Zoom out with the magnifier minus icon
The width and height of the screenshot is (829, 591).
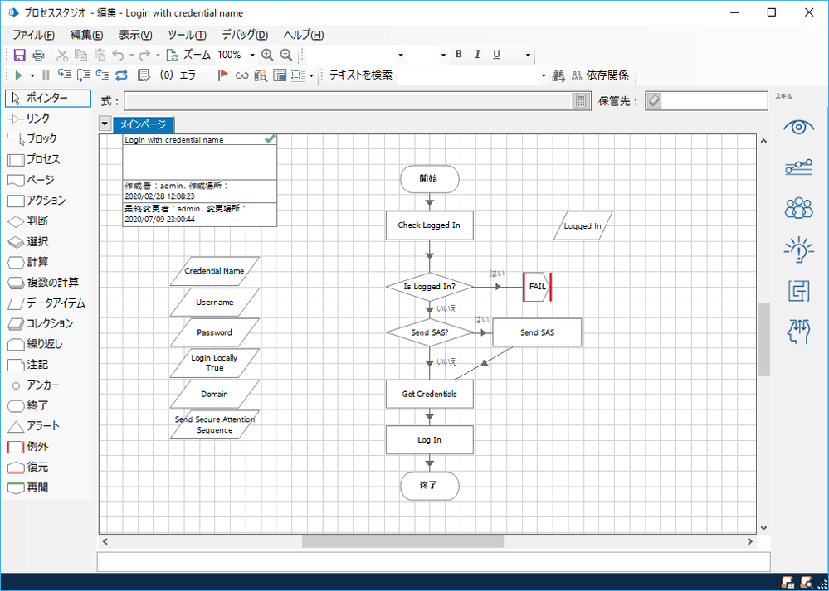286,55
